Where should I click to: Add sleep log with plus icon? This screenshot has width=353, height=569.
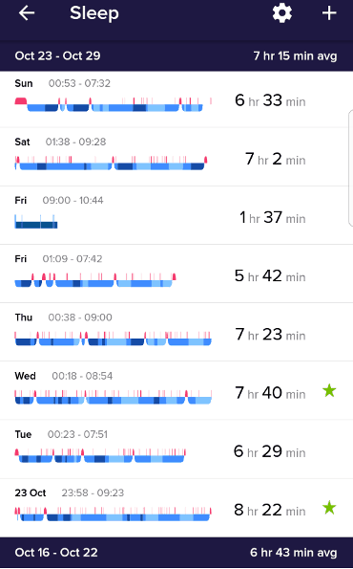tap(329, 13)
